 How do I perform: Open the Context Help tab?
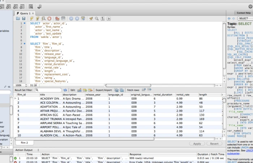[x=243, y=13]
